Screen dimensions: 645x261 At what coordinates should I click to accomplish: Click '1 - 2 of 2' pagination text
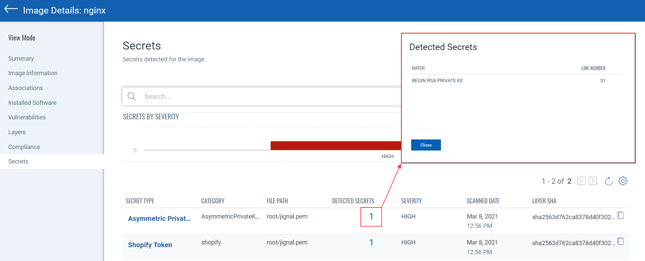pyautogui.click(x=556, y=181)
